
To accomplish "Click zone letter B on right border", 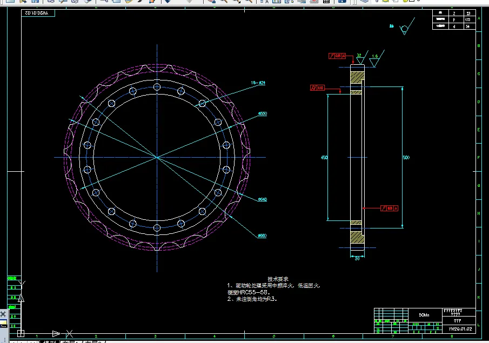I will (x=479, y=46).
